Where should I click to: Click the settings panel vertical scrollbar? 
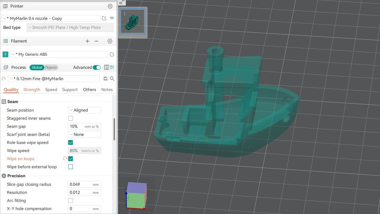pyautogui.click(x=114, y=129)
